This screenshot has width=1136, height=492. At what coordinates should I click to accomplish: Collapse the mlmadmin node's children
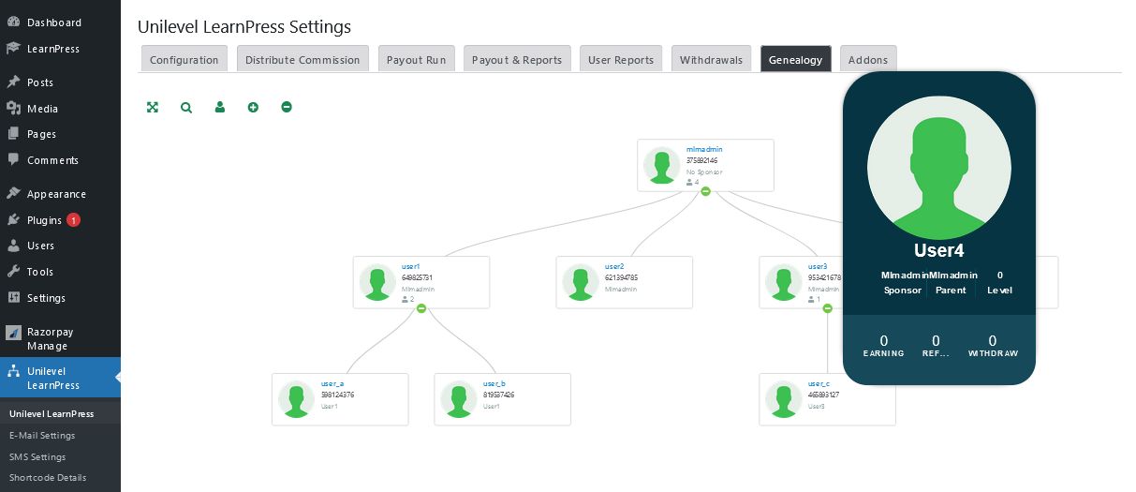click(705, 191)
